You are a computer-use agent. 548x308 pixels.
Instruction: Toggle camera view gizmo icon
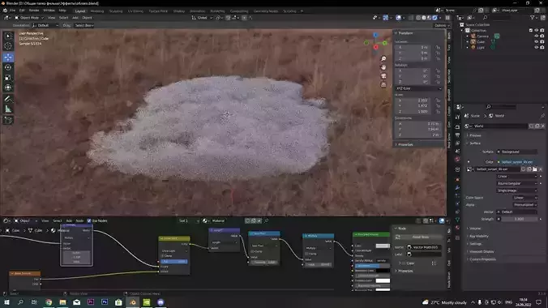point(383,76)
